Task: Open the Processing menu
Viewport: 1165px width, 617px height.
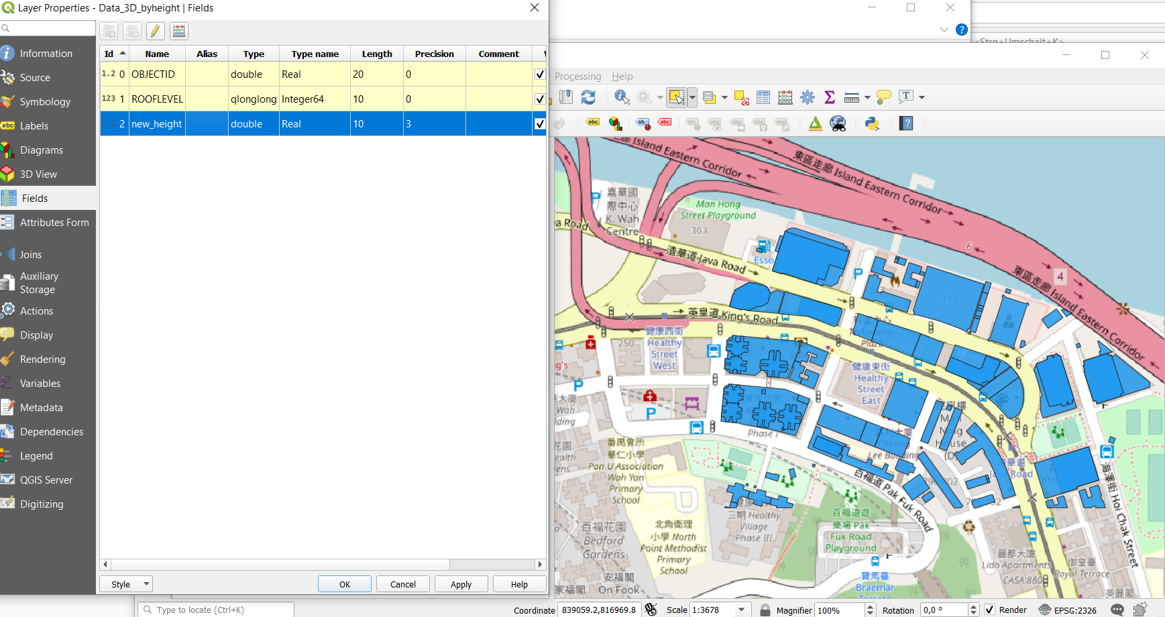Action: click(577, 76)
